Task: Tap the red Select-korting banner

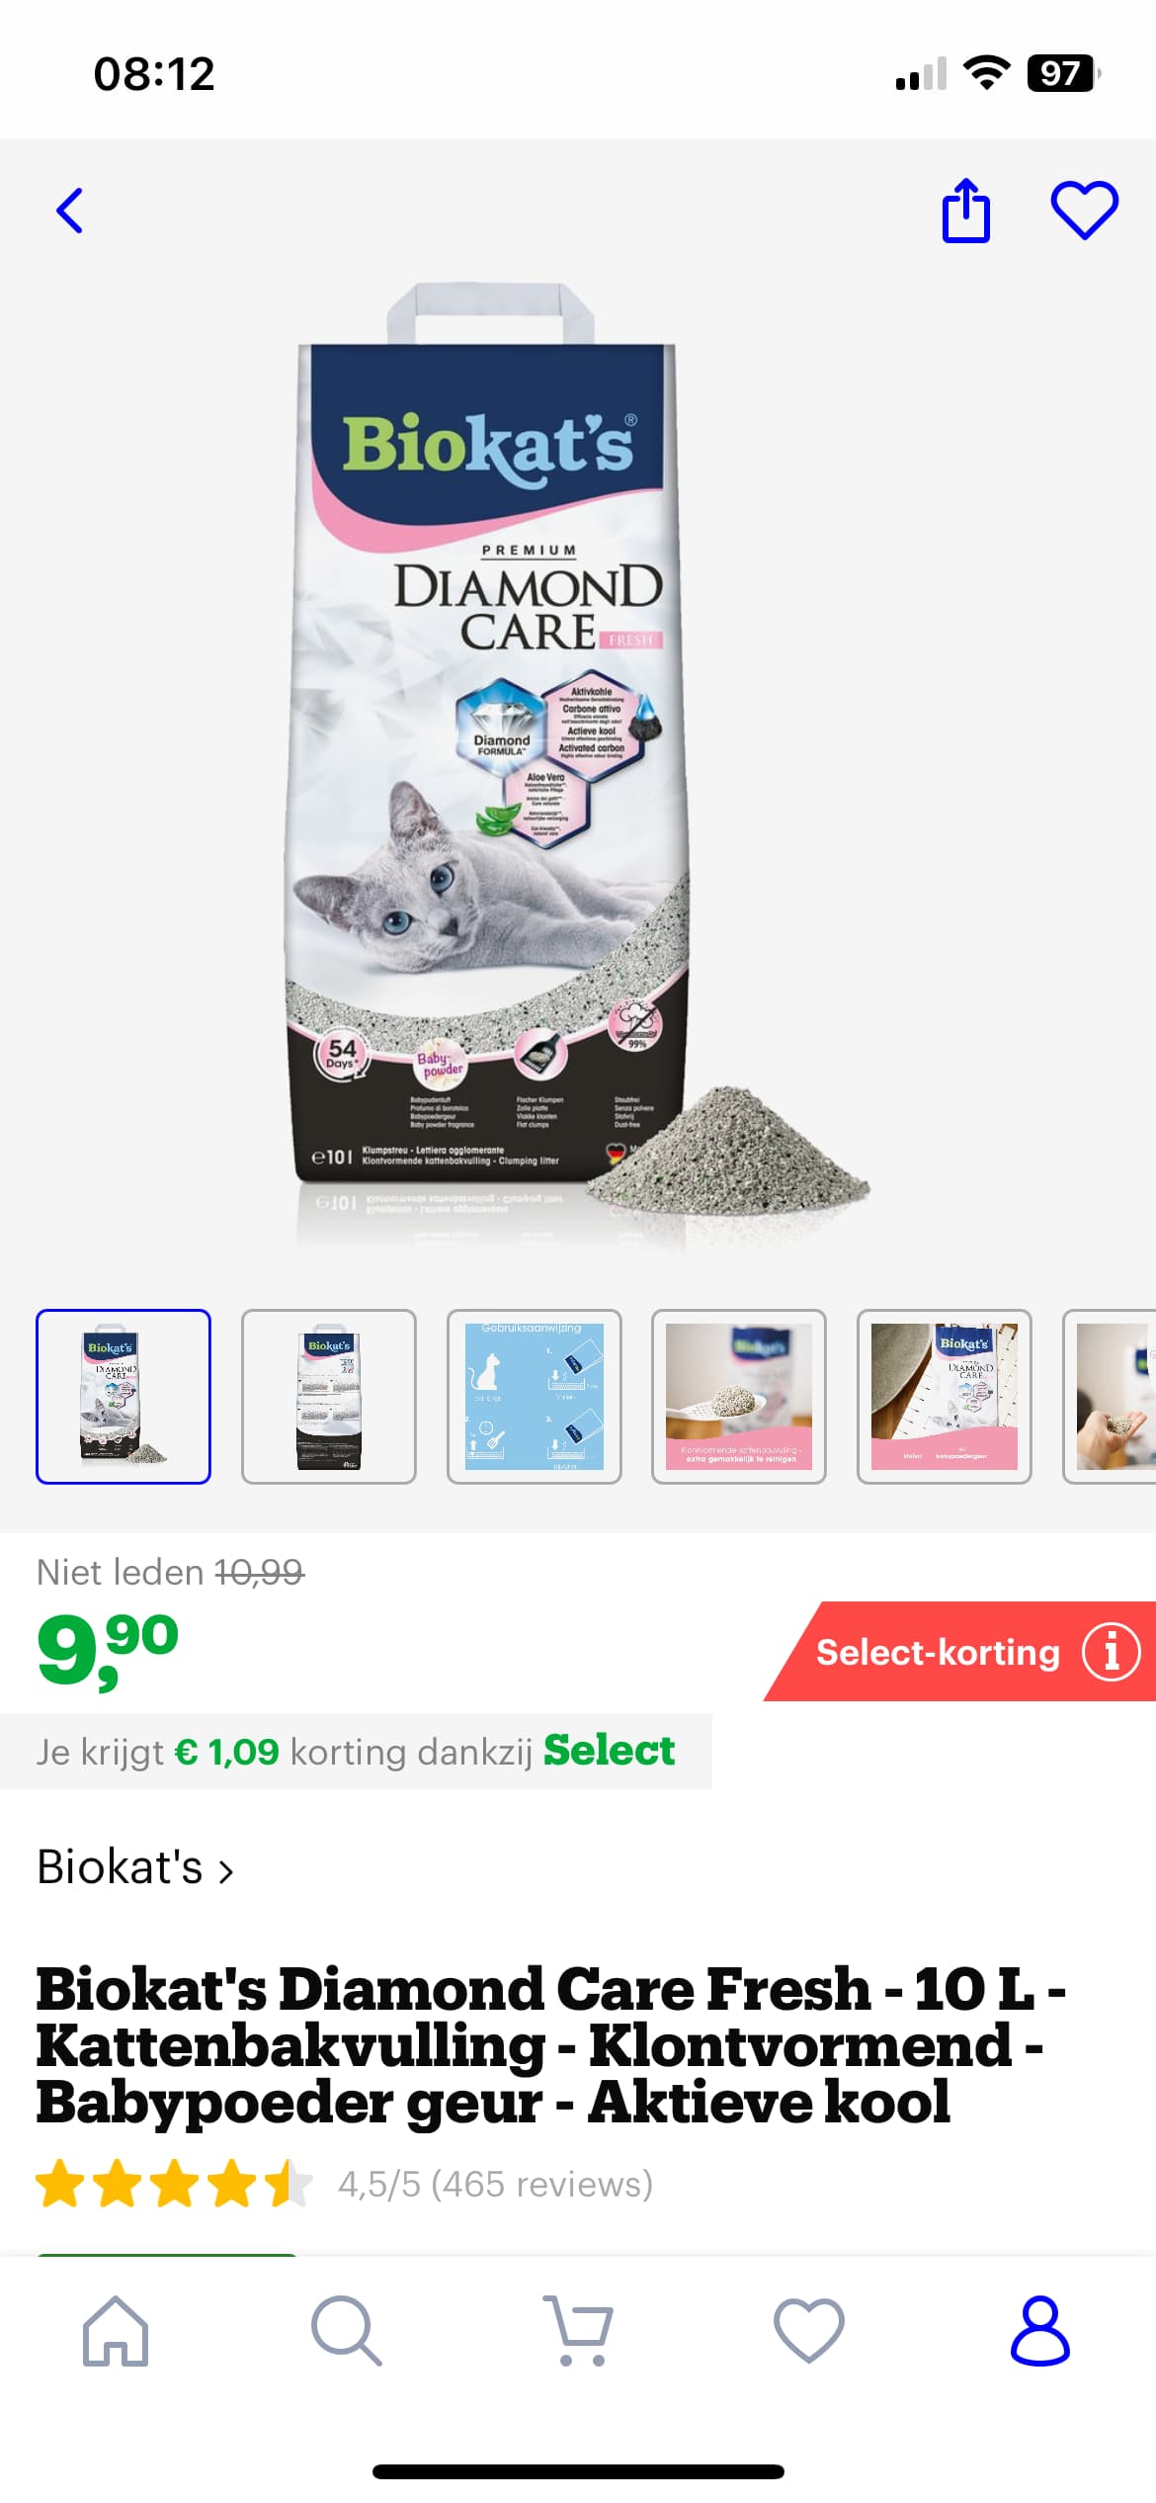Action: pos(958,1652)
